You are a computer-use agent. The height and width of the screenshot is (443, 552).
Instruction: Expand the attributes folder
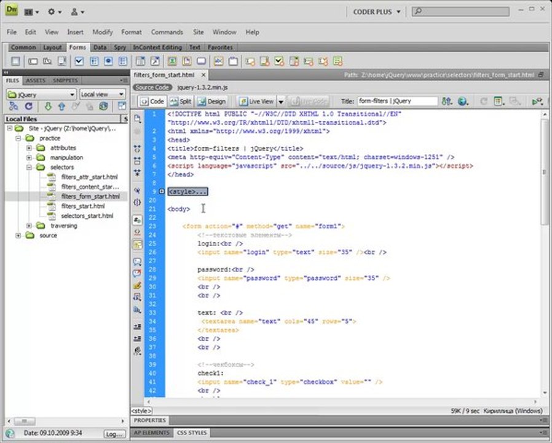pyautogui.click(x=30, y=148)
